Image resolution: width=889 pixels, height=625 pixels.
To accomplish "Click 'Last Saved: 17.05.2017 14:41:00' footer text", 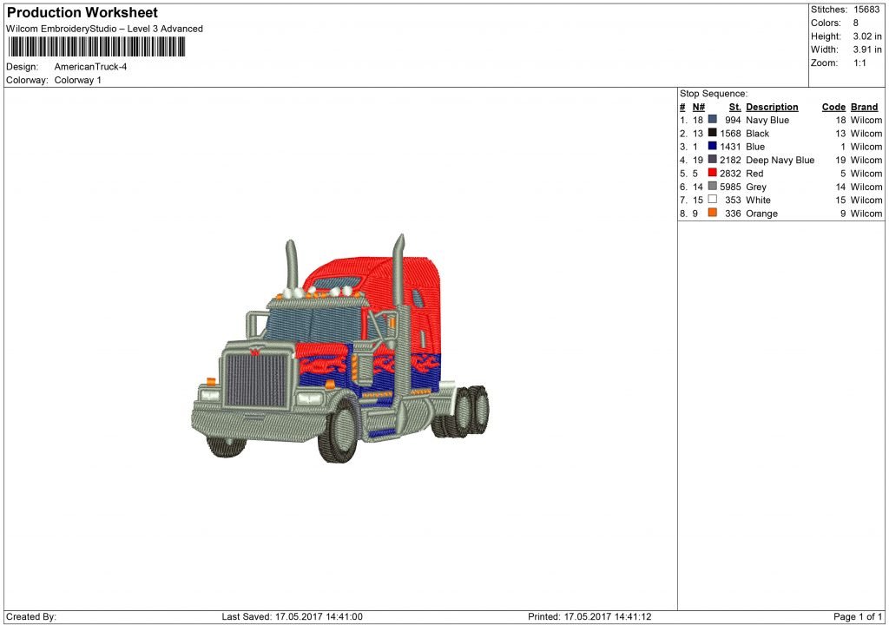I will 292,617.
